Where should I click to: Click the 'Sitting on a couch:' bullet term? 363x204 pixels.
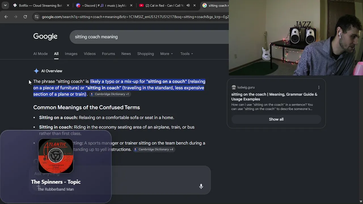pyautogui.click(x=58, y=118)
